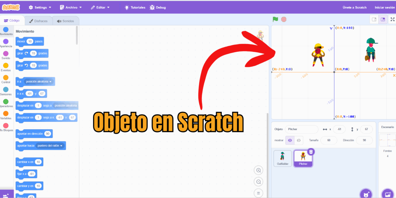Image resolution: width=396 pixels, height=198 pixels.
Task: Click the green flag to run
Action: [275, 19]
